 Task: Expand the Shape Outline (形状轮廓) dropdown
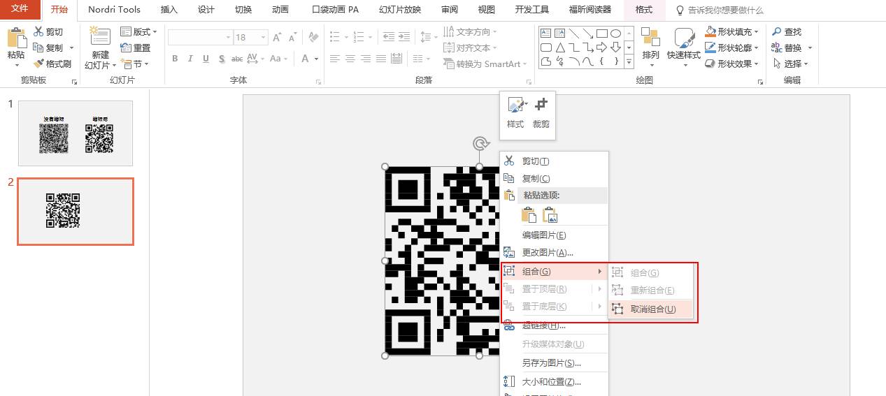[729, 47]
